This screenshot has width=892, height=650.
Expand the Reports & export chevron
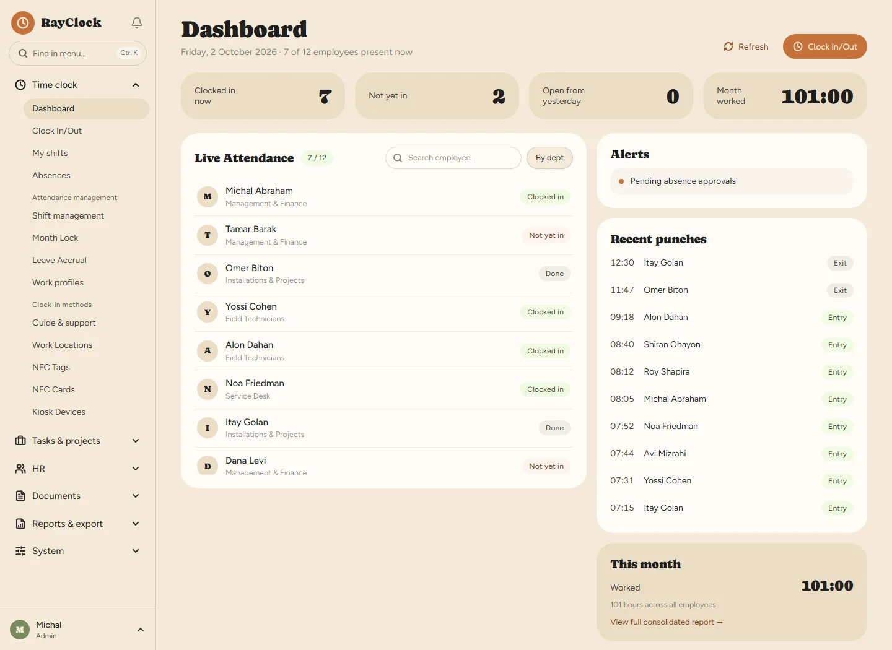[x=136, y=524]
